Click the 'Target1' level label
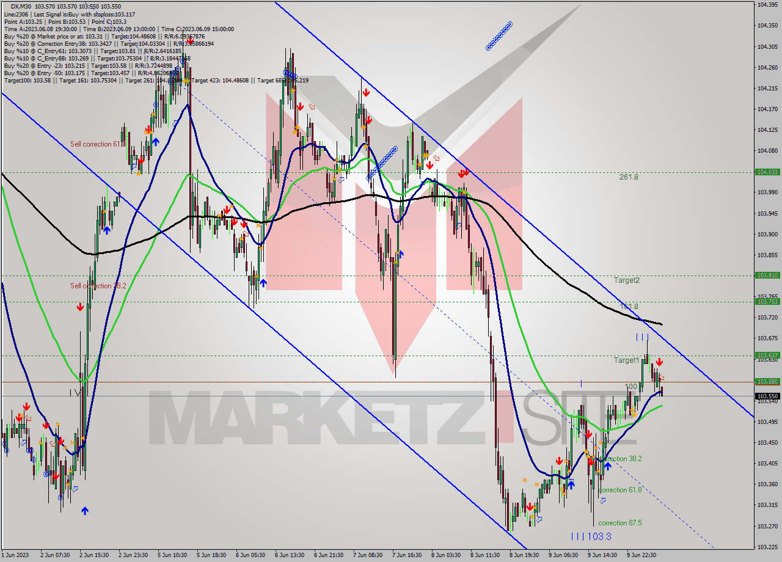782x562 pixels. click(x=627, y=360)
